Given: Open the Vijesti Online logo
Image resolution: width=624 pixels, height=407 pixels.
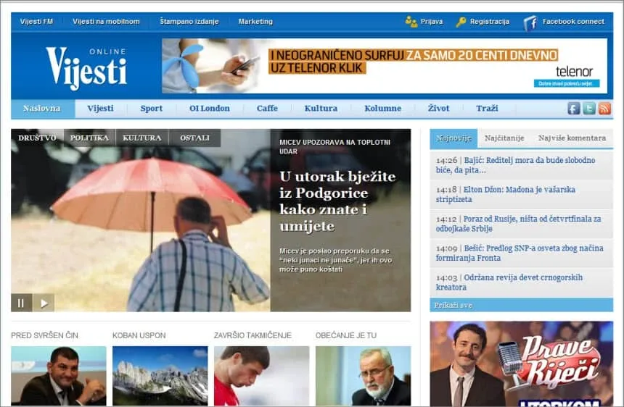Looking at the screenshot, I should tap(86, 68).
